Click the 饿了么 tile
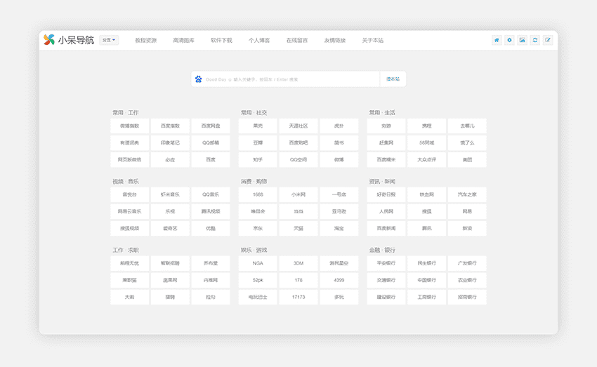The image size is (597, 367). 467,143
